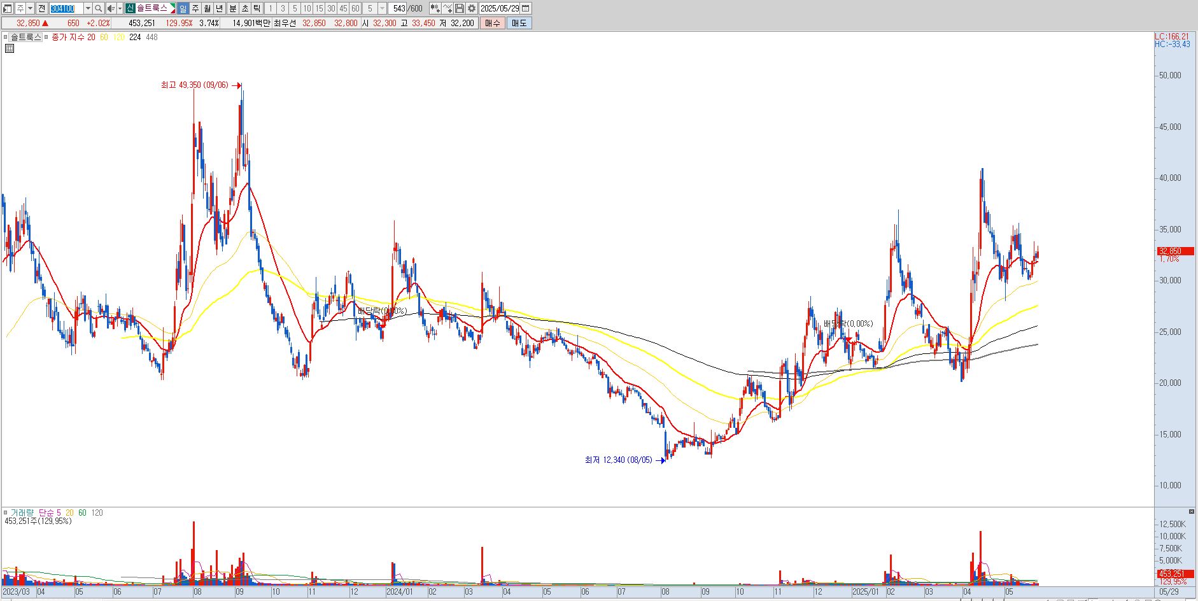Screen dimensions: 1198x601
Task: Click the 전 button beside code field
Action: pyautogui.click(x=41, y=8)
